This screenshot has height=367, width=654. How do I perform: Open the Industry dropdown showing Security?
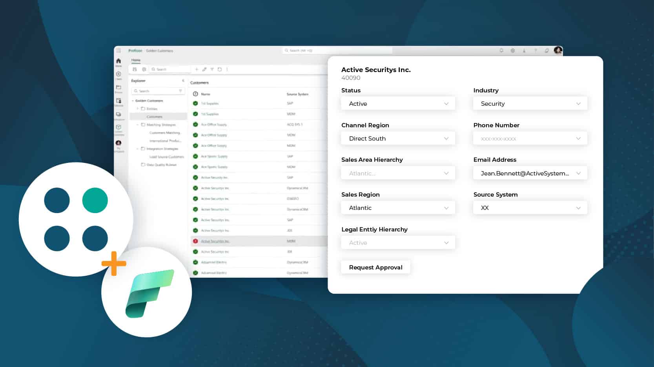(x=530, y=103)
